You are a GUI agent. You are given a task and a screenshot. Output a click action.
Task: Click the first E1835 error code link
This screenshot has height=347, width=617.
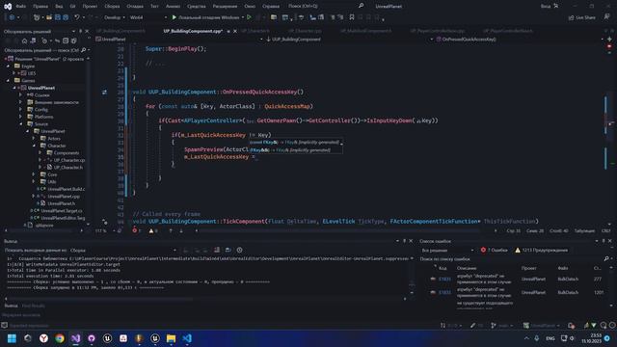[x=444, y=279]
